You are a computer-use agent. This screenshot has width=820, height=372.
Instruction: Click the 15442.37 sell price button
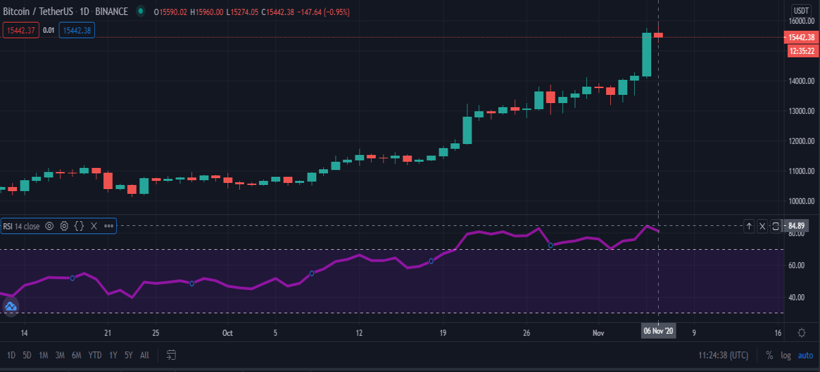pyautogui.click(x=20, y=30)
